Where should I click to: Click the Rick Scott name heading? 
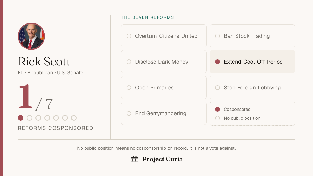44,62
